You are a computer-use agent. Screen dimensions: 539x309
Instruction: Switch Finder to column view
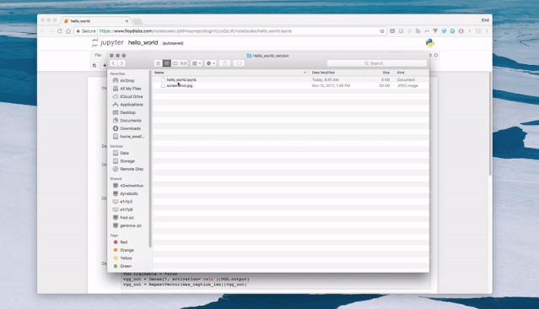pos(175,63)
